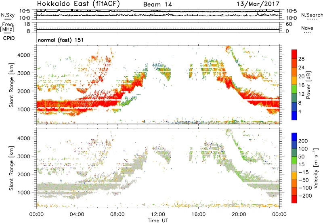Click the date '13/Mar/2017'
Image resolution: width=323 pixels, height=223 pixels.
tap(258, 4)
